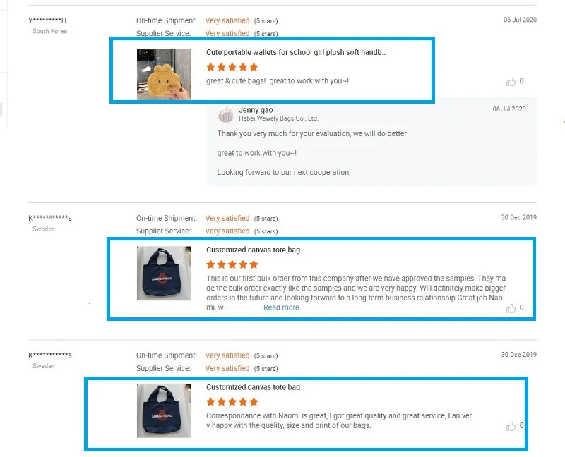Click Jenny gao's avatar icon

point(226,114)
